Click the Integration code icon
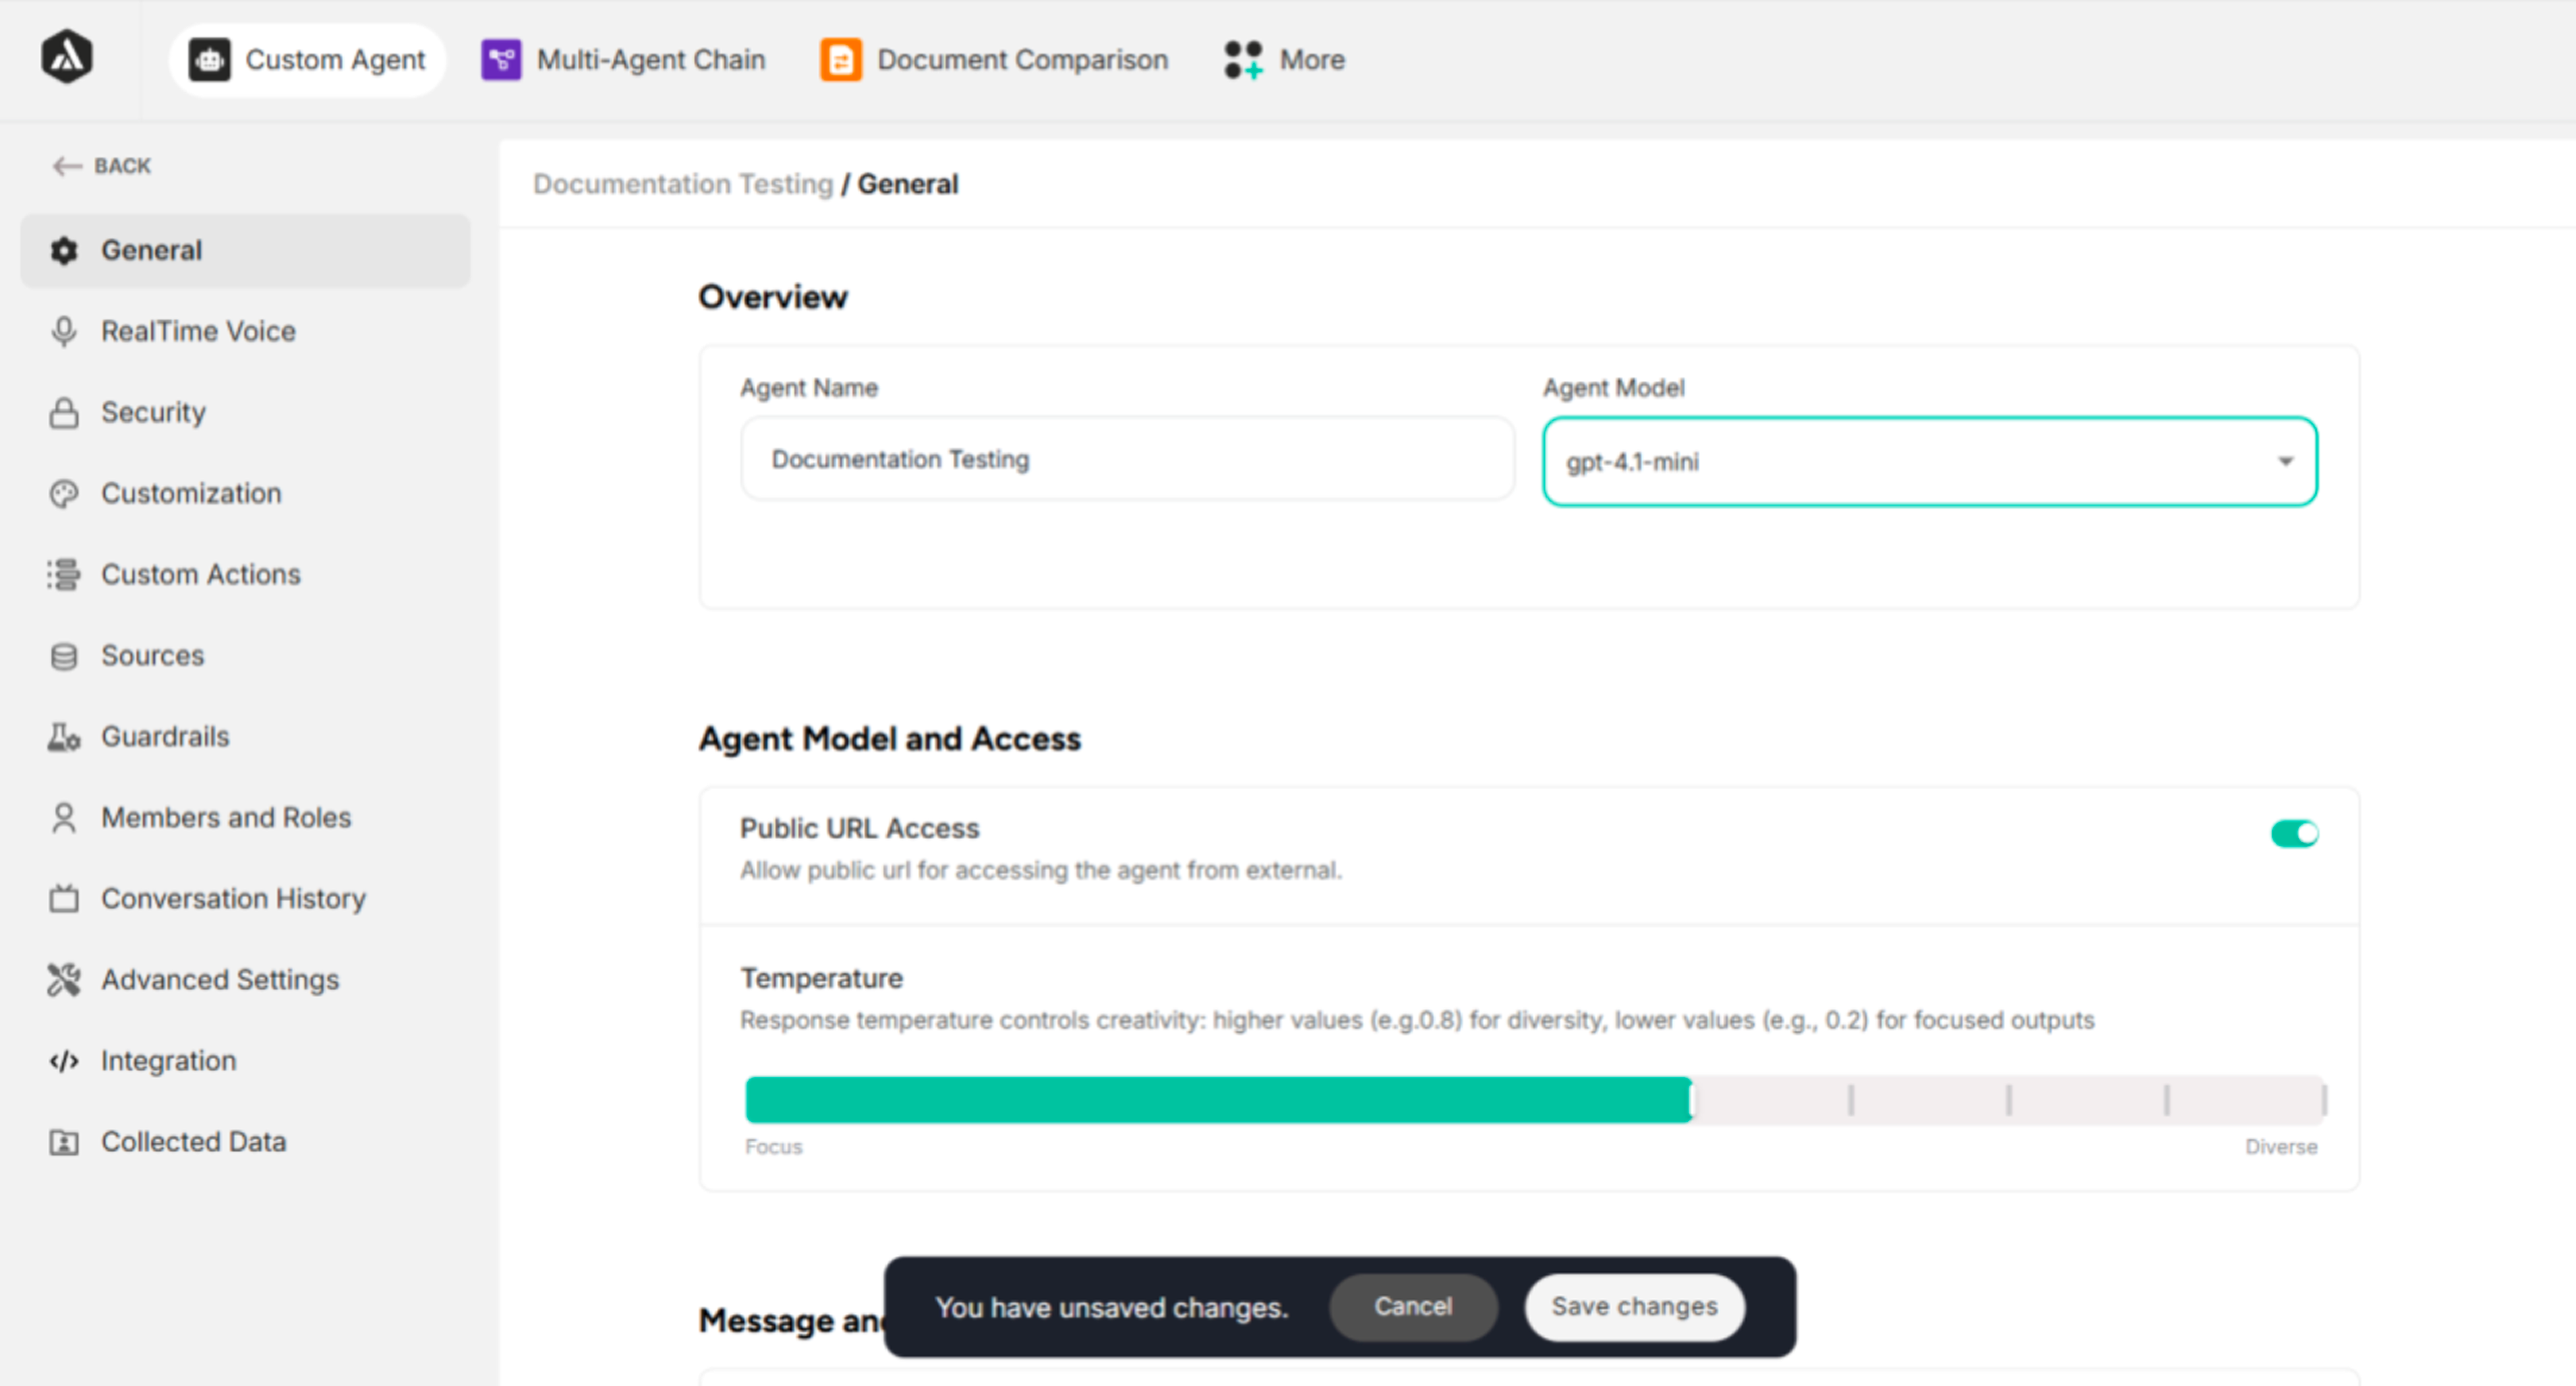This screenshot has height=1386, width=2576. (64, 1061)
